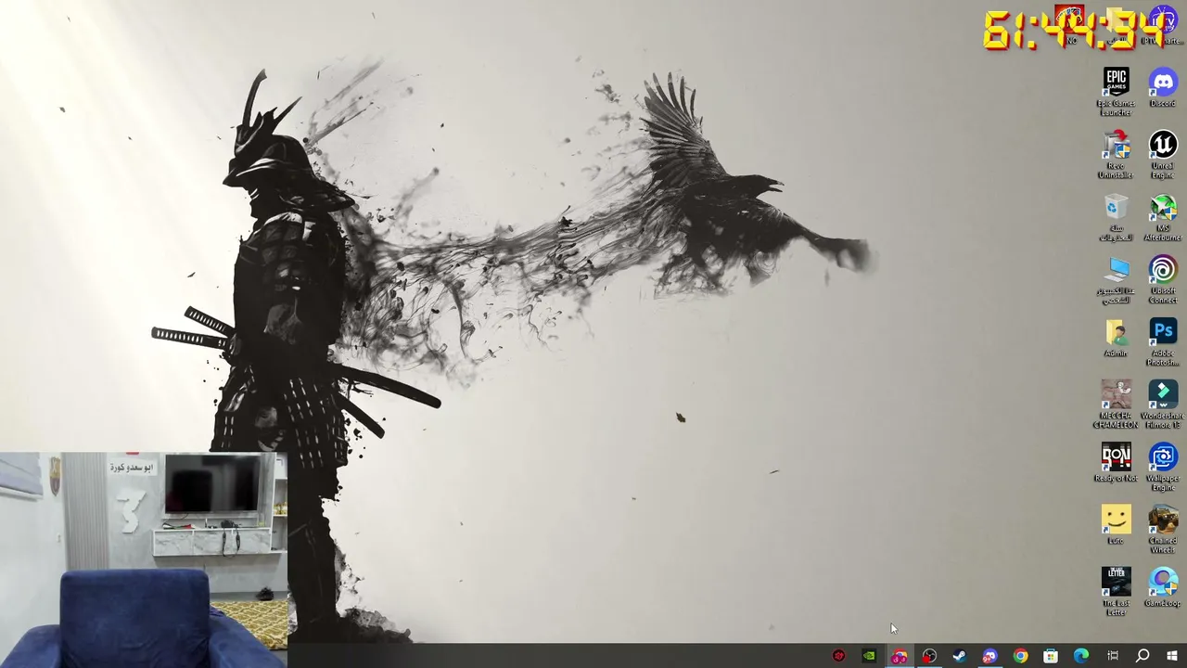Open the This PC computer icon

[x=1116, y=280]
